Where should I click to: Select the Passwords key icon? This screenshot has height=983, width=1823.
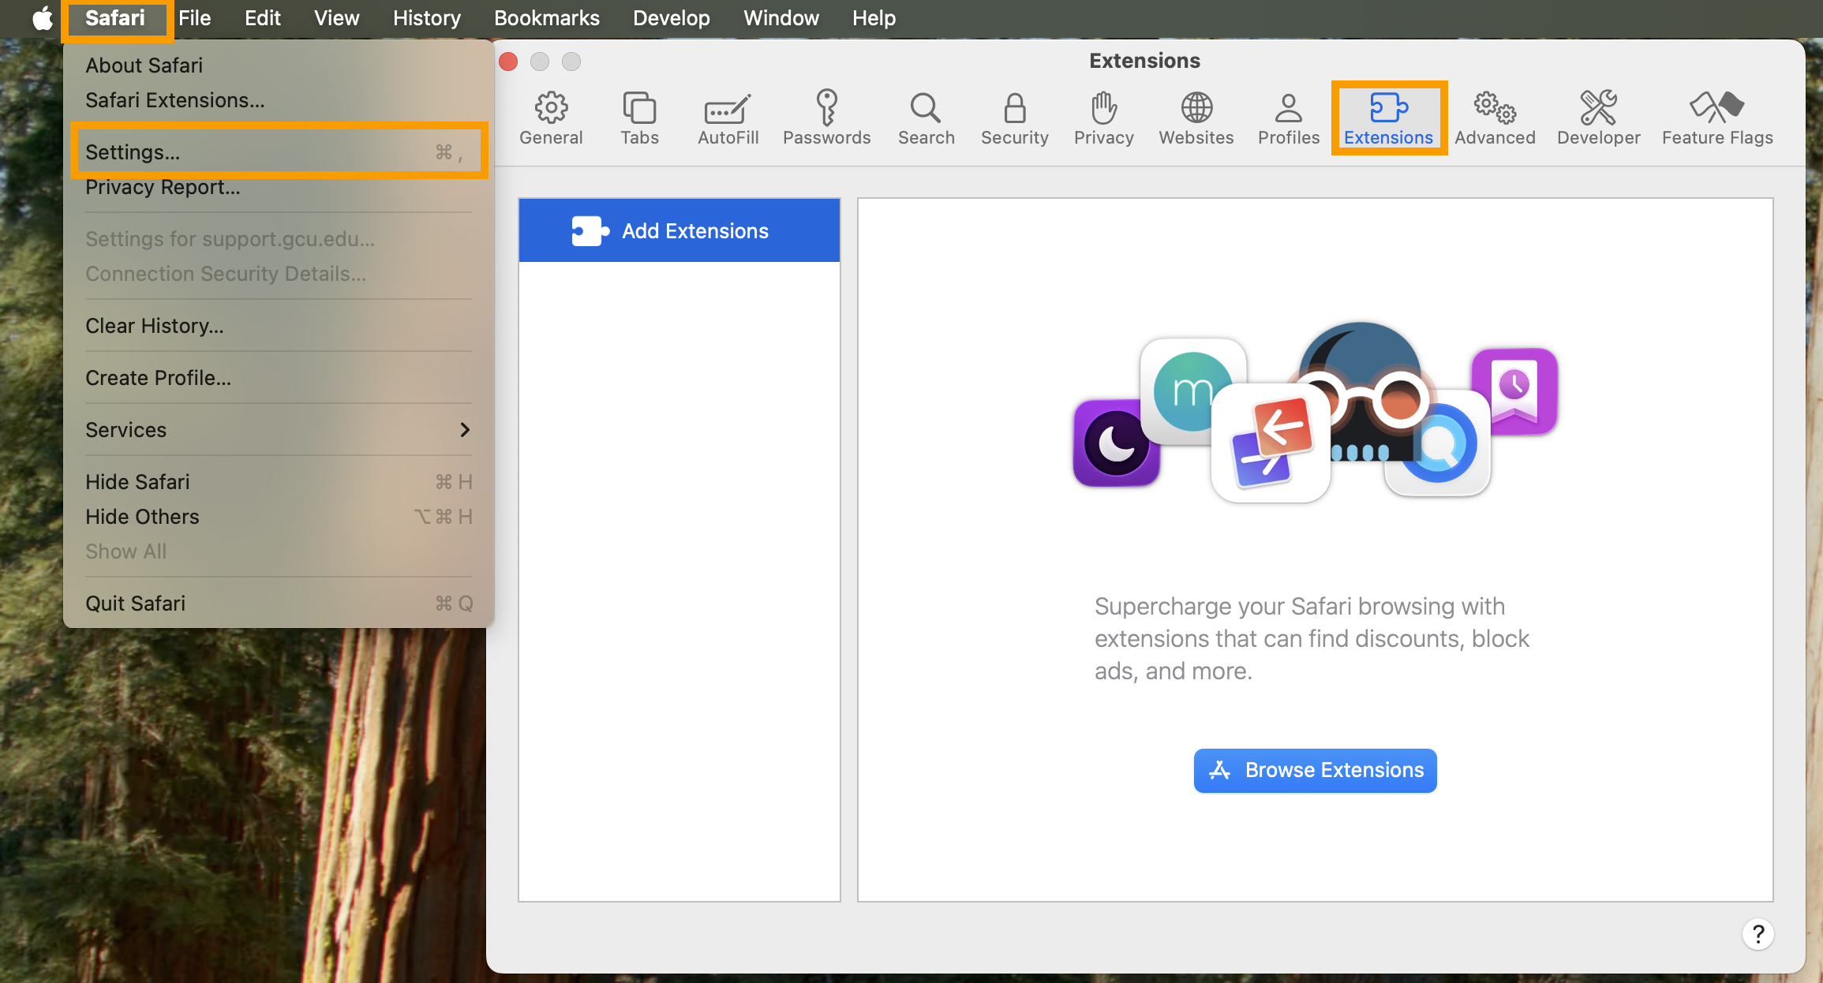[x=826, y=118]
